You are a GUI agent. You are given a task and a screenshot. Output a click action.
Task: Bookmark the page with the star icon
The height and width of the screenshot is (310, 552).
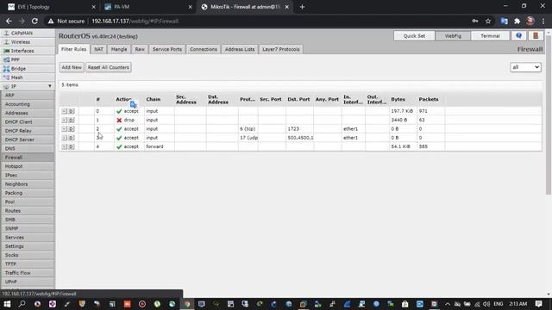488,21
